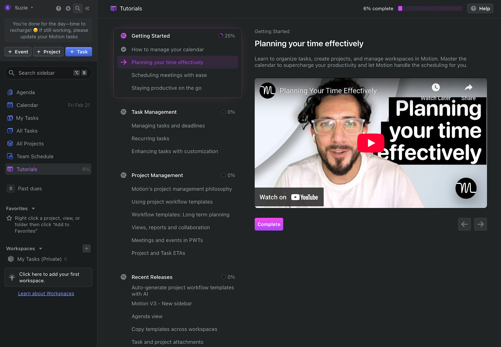The image size is (501, 347).
Task: Click the 6% complete progress bar
Action: click(430, 8)
